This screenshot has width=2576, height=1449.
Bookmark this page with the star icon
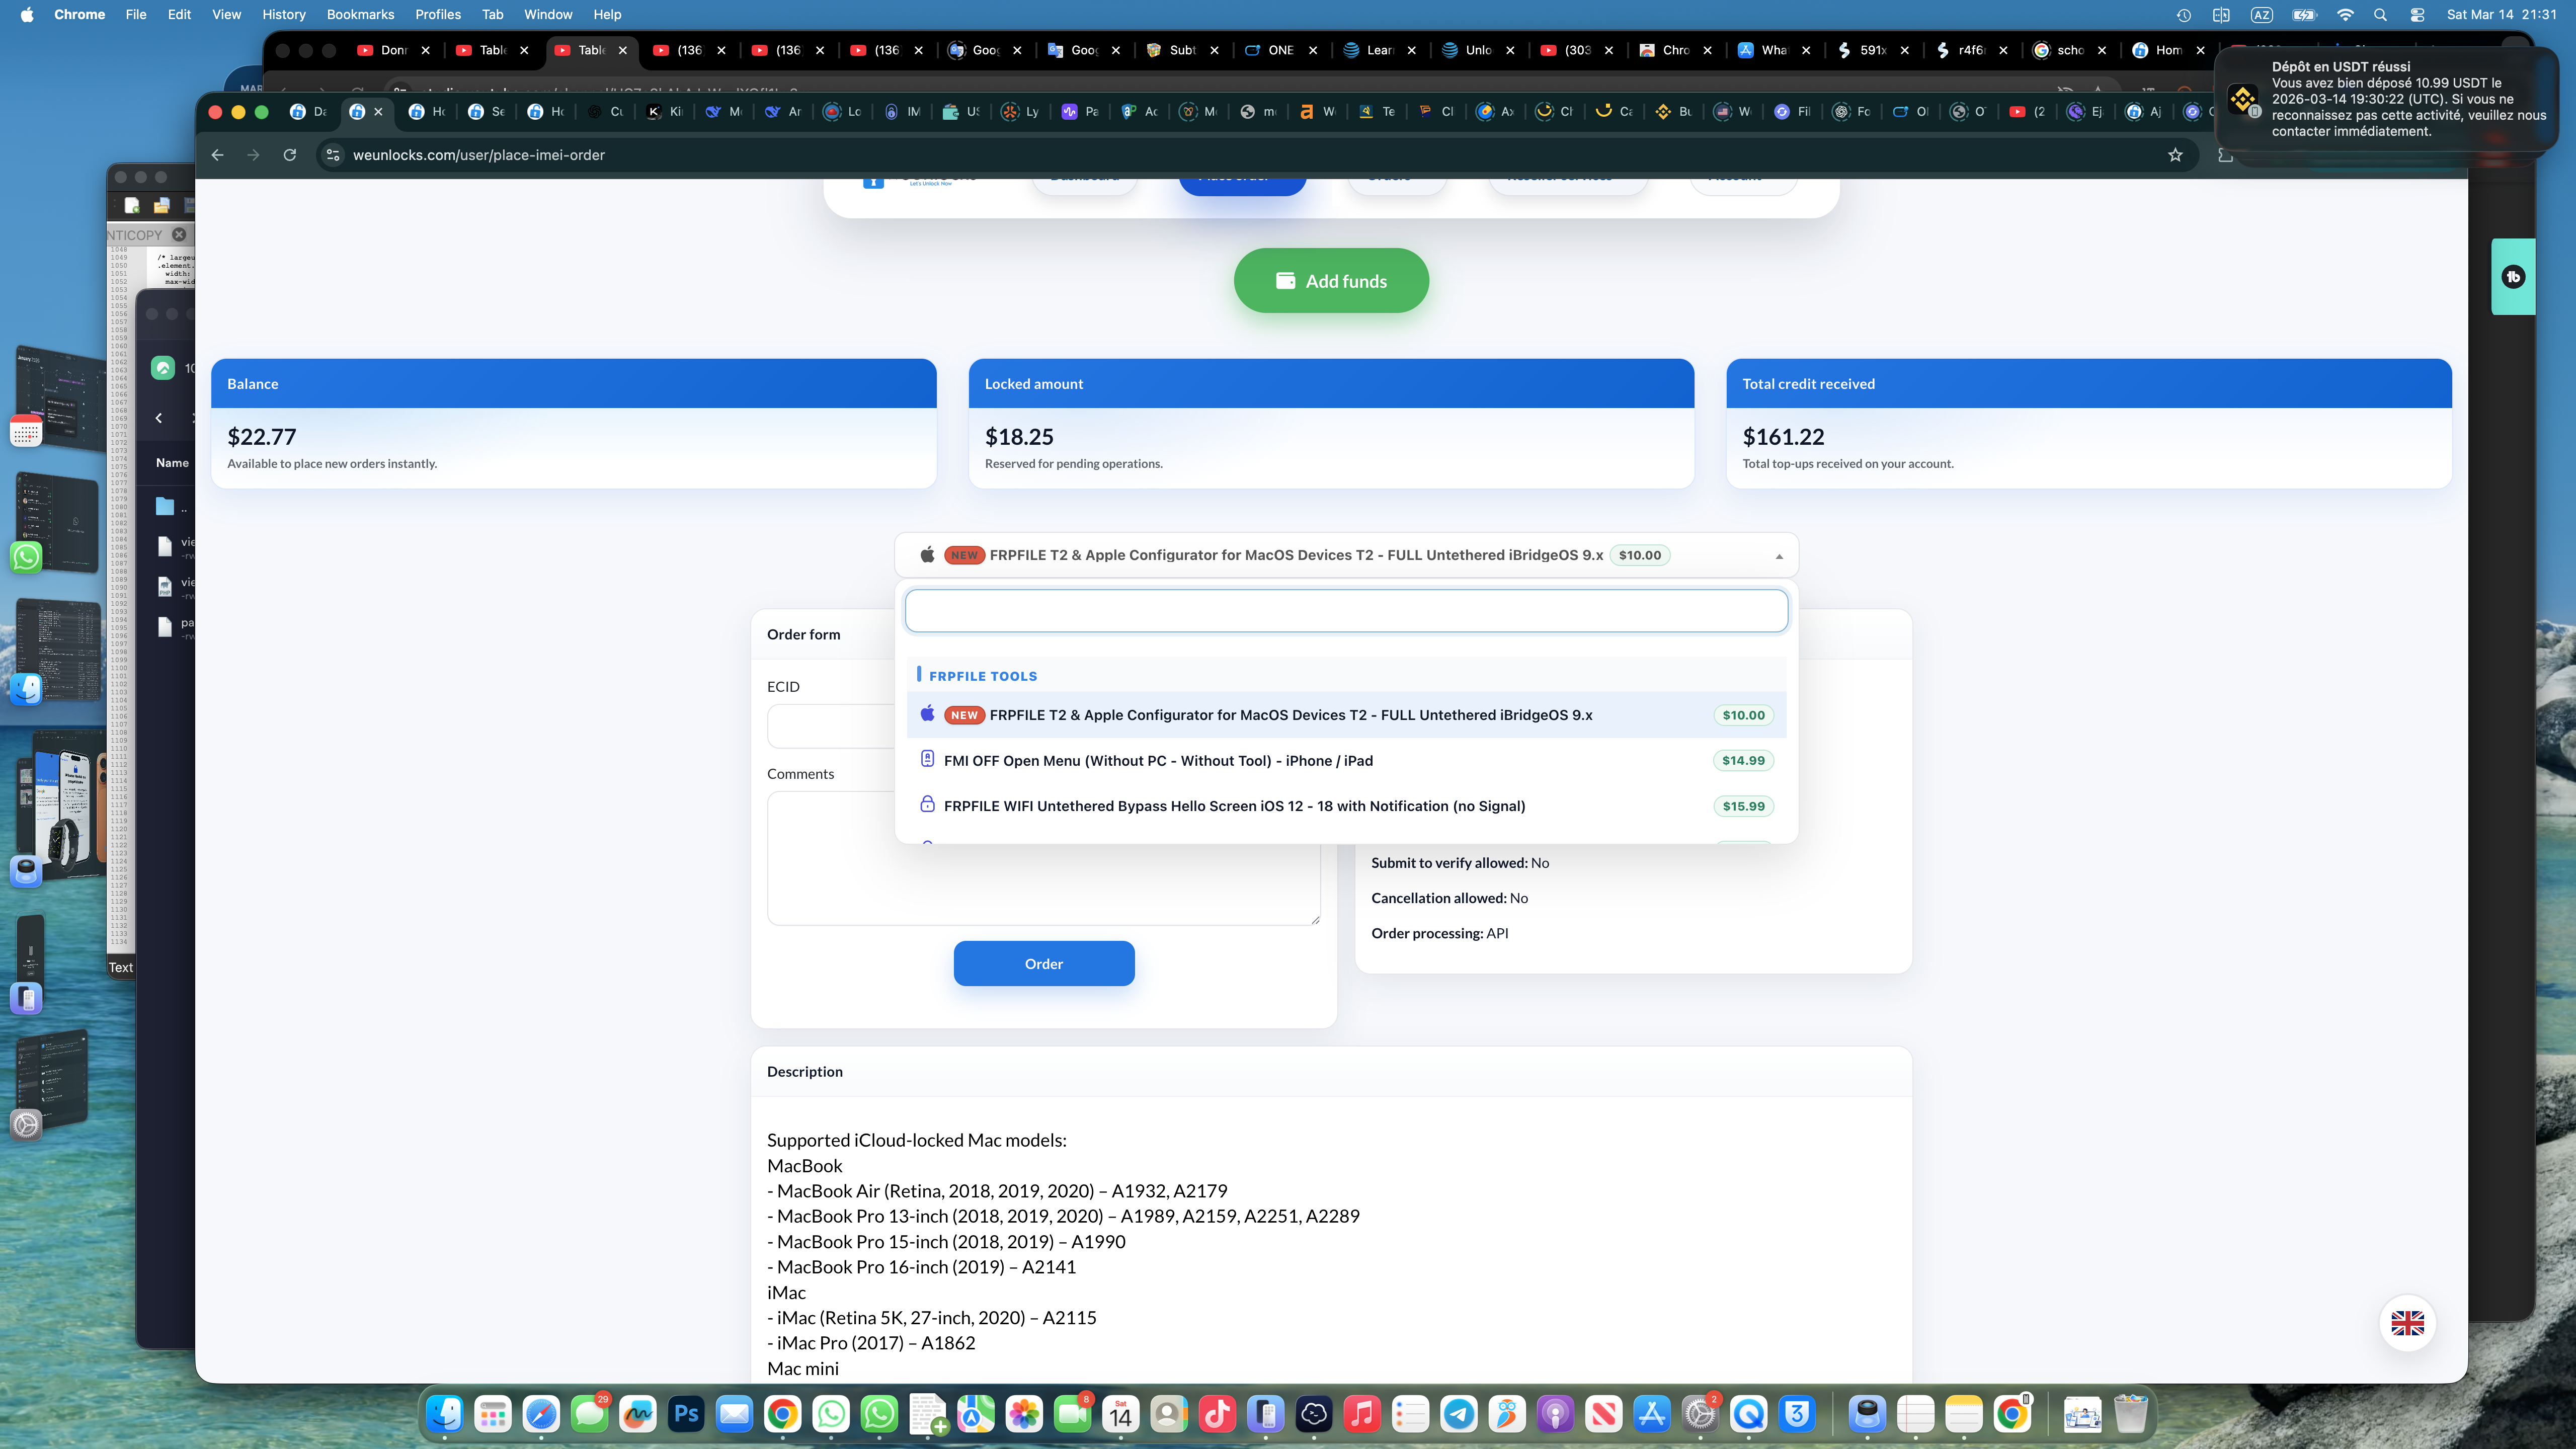click(x=2175, y=155)
